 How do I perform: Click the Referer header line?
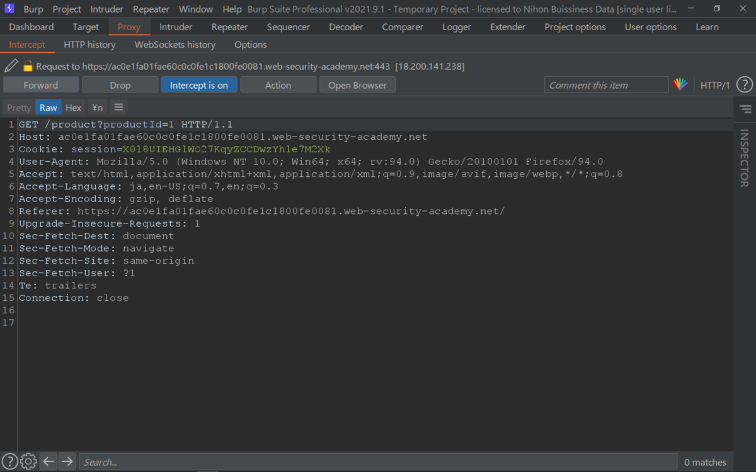point(262,211)
